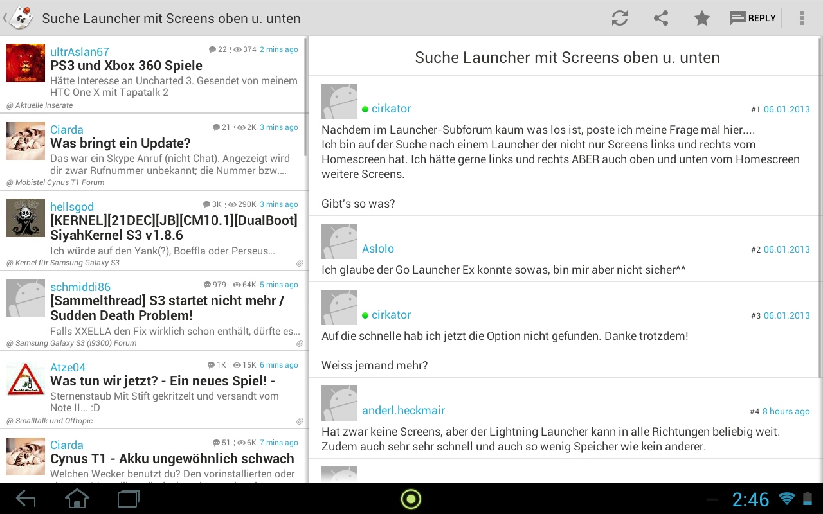This screenshot has height=514, width=823.
Task: Open Atze04's warning sign avatar
Action: 26,378
